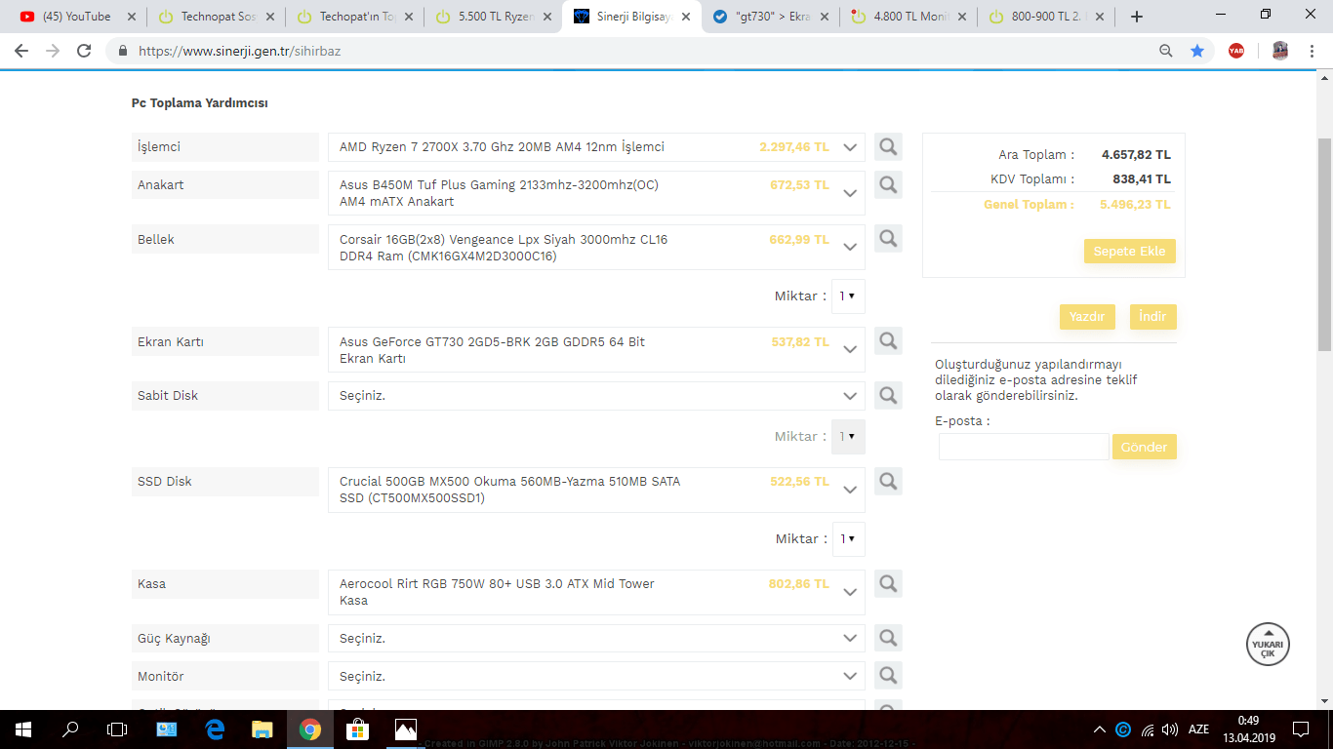The height and width of the screenshot is (749, 1333).
Task: Open the Windows Start menu
Action: coord(23,729)
